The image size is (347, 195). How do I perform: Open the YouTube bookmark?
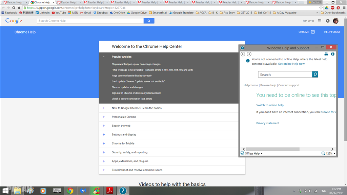(x=59, y=13)
